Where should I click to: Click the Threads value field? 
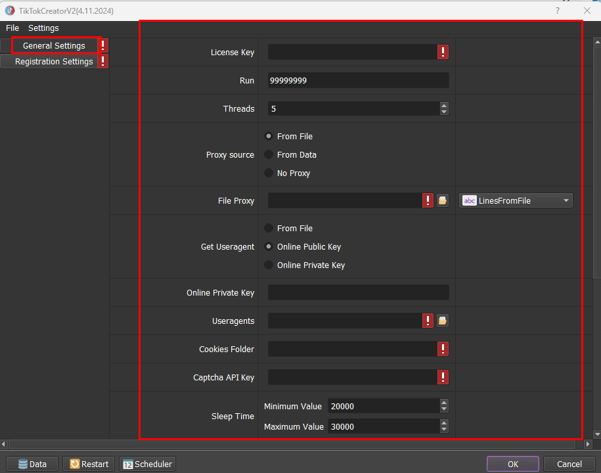(x=354, y=108)
